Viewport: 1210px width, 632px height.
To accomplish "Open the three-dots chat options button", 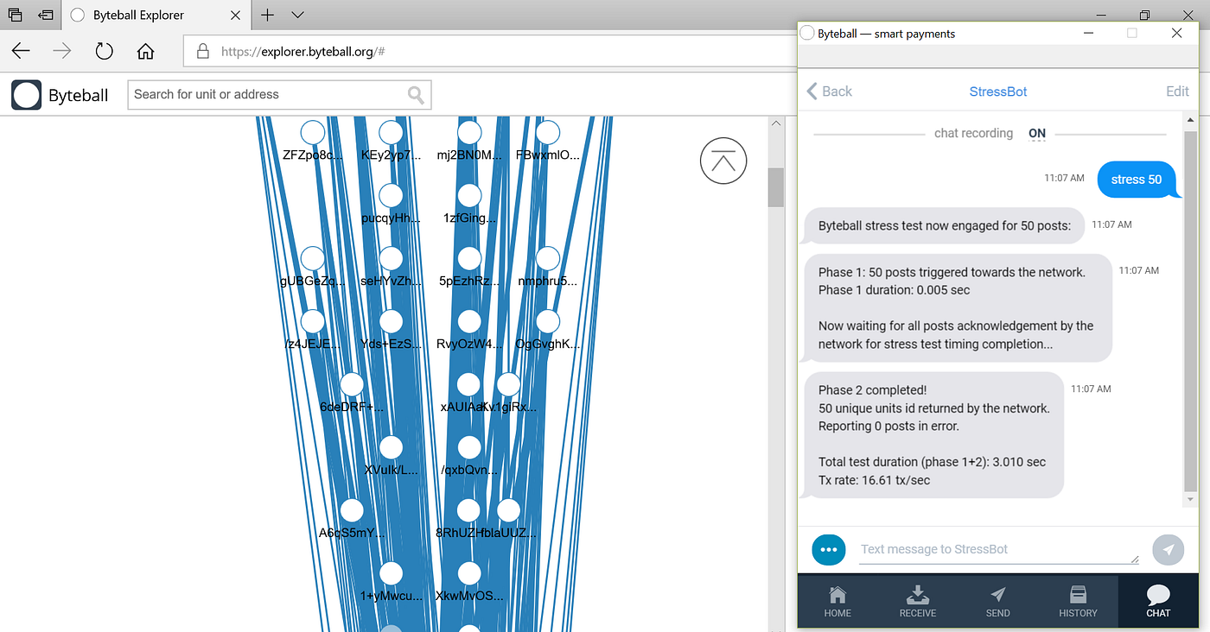I will (829, 549).
